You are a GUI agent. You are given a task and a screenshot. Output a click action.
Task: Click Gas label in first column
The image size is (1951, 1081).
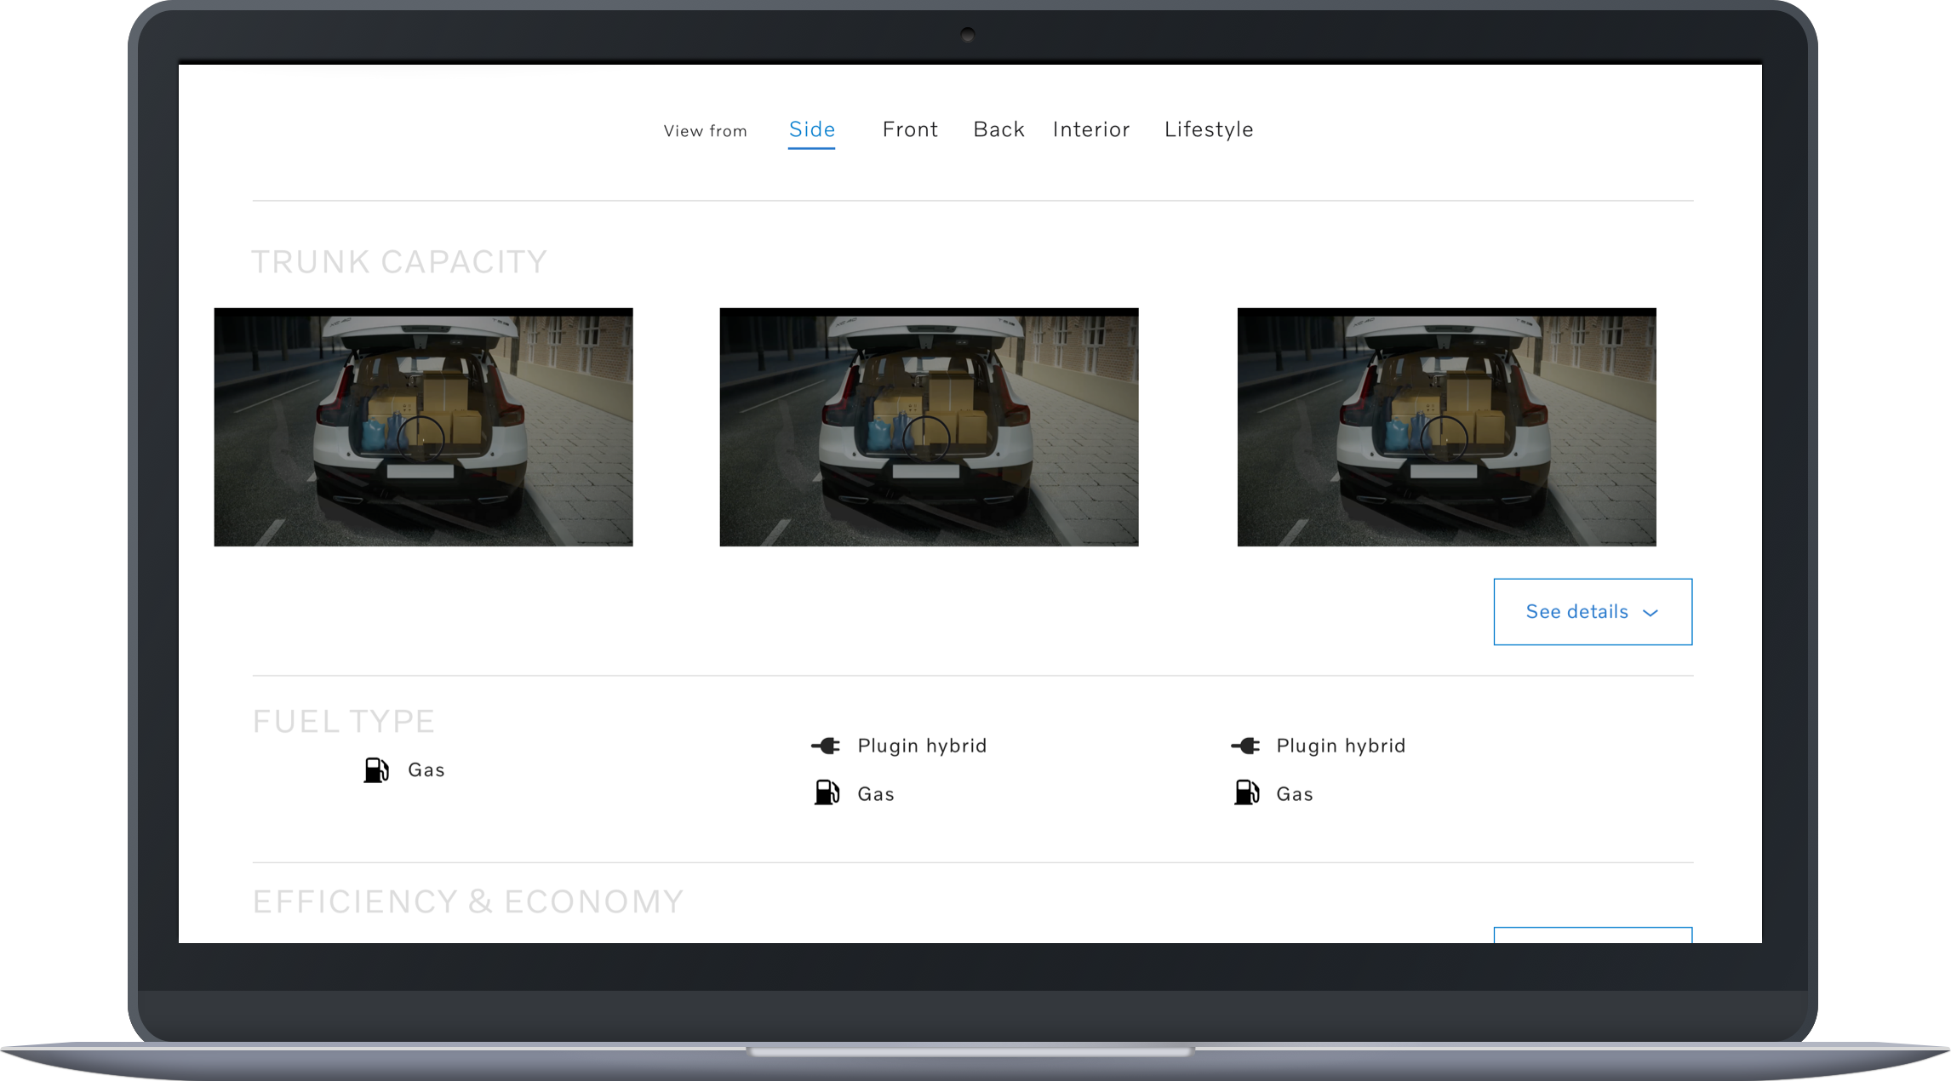tap(426, 770)
